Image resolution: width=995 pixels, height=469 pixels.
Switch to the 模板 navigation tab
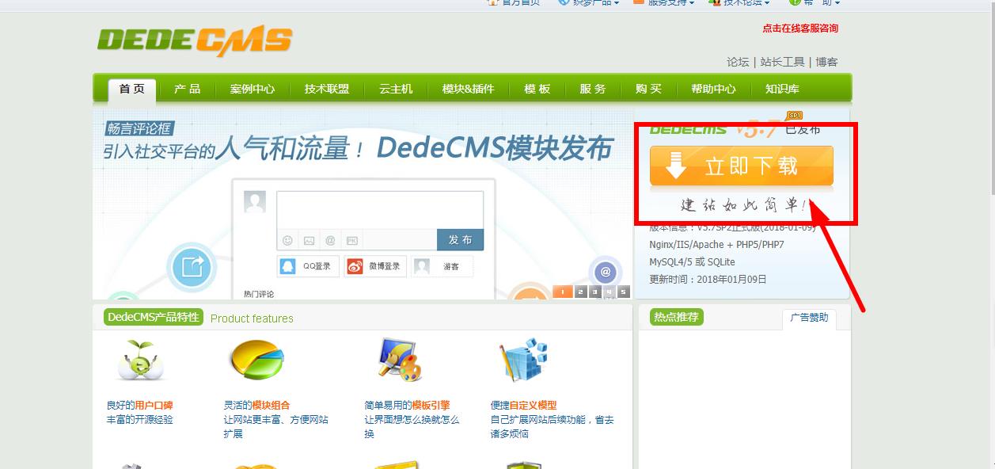pos(537,89)
